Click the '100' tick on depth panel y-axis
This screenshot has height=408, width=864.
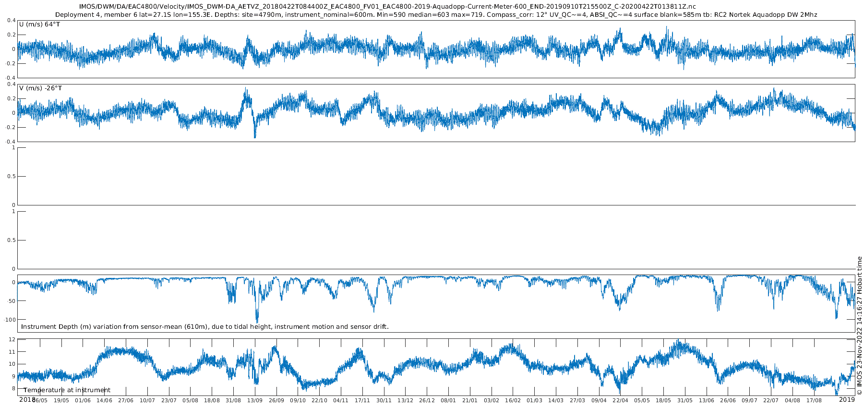point(11,320)
